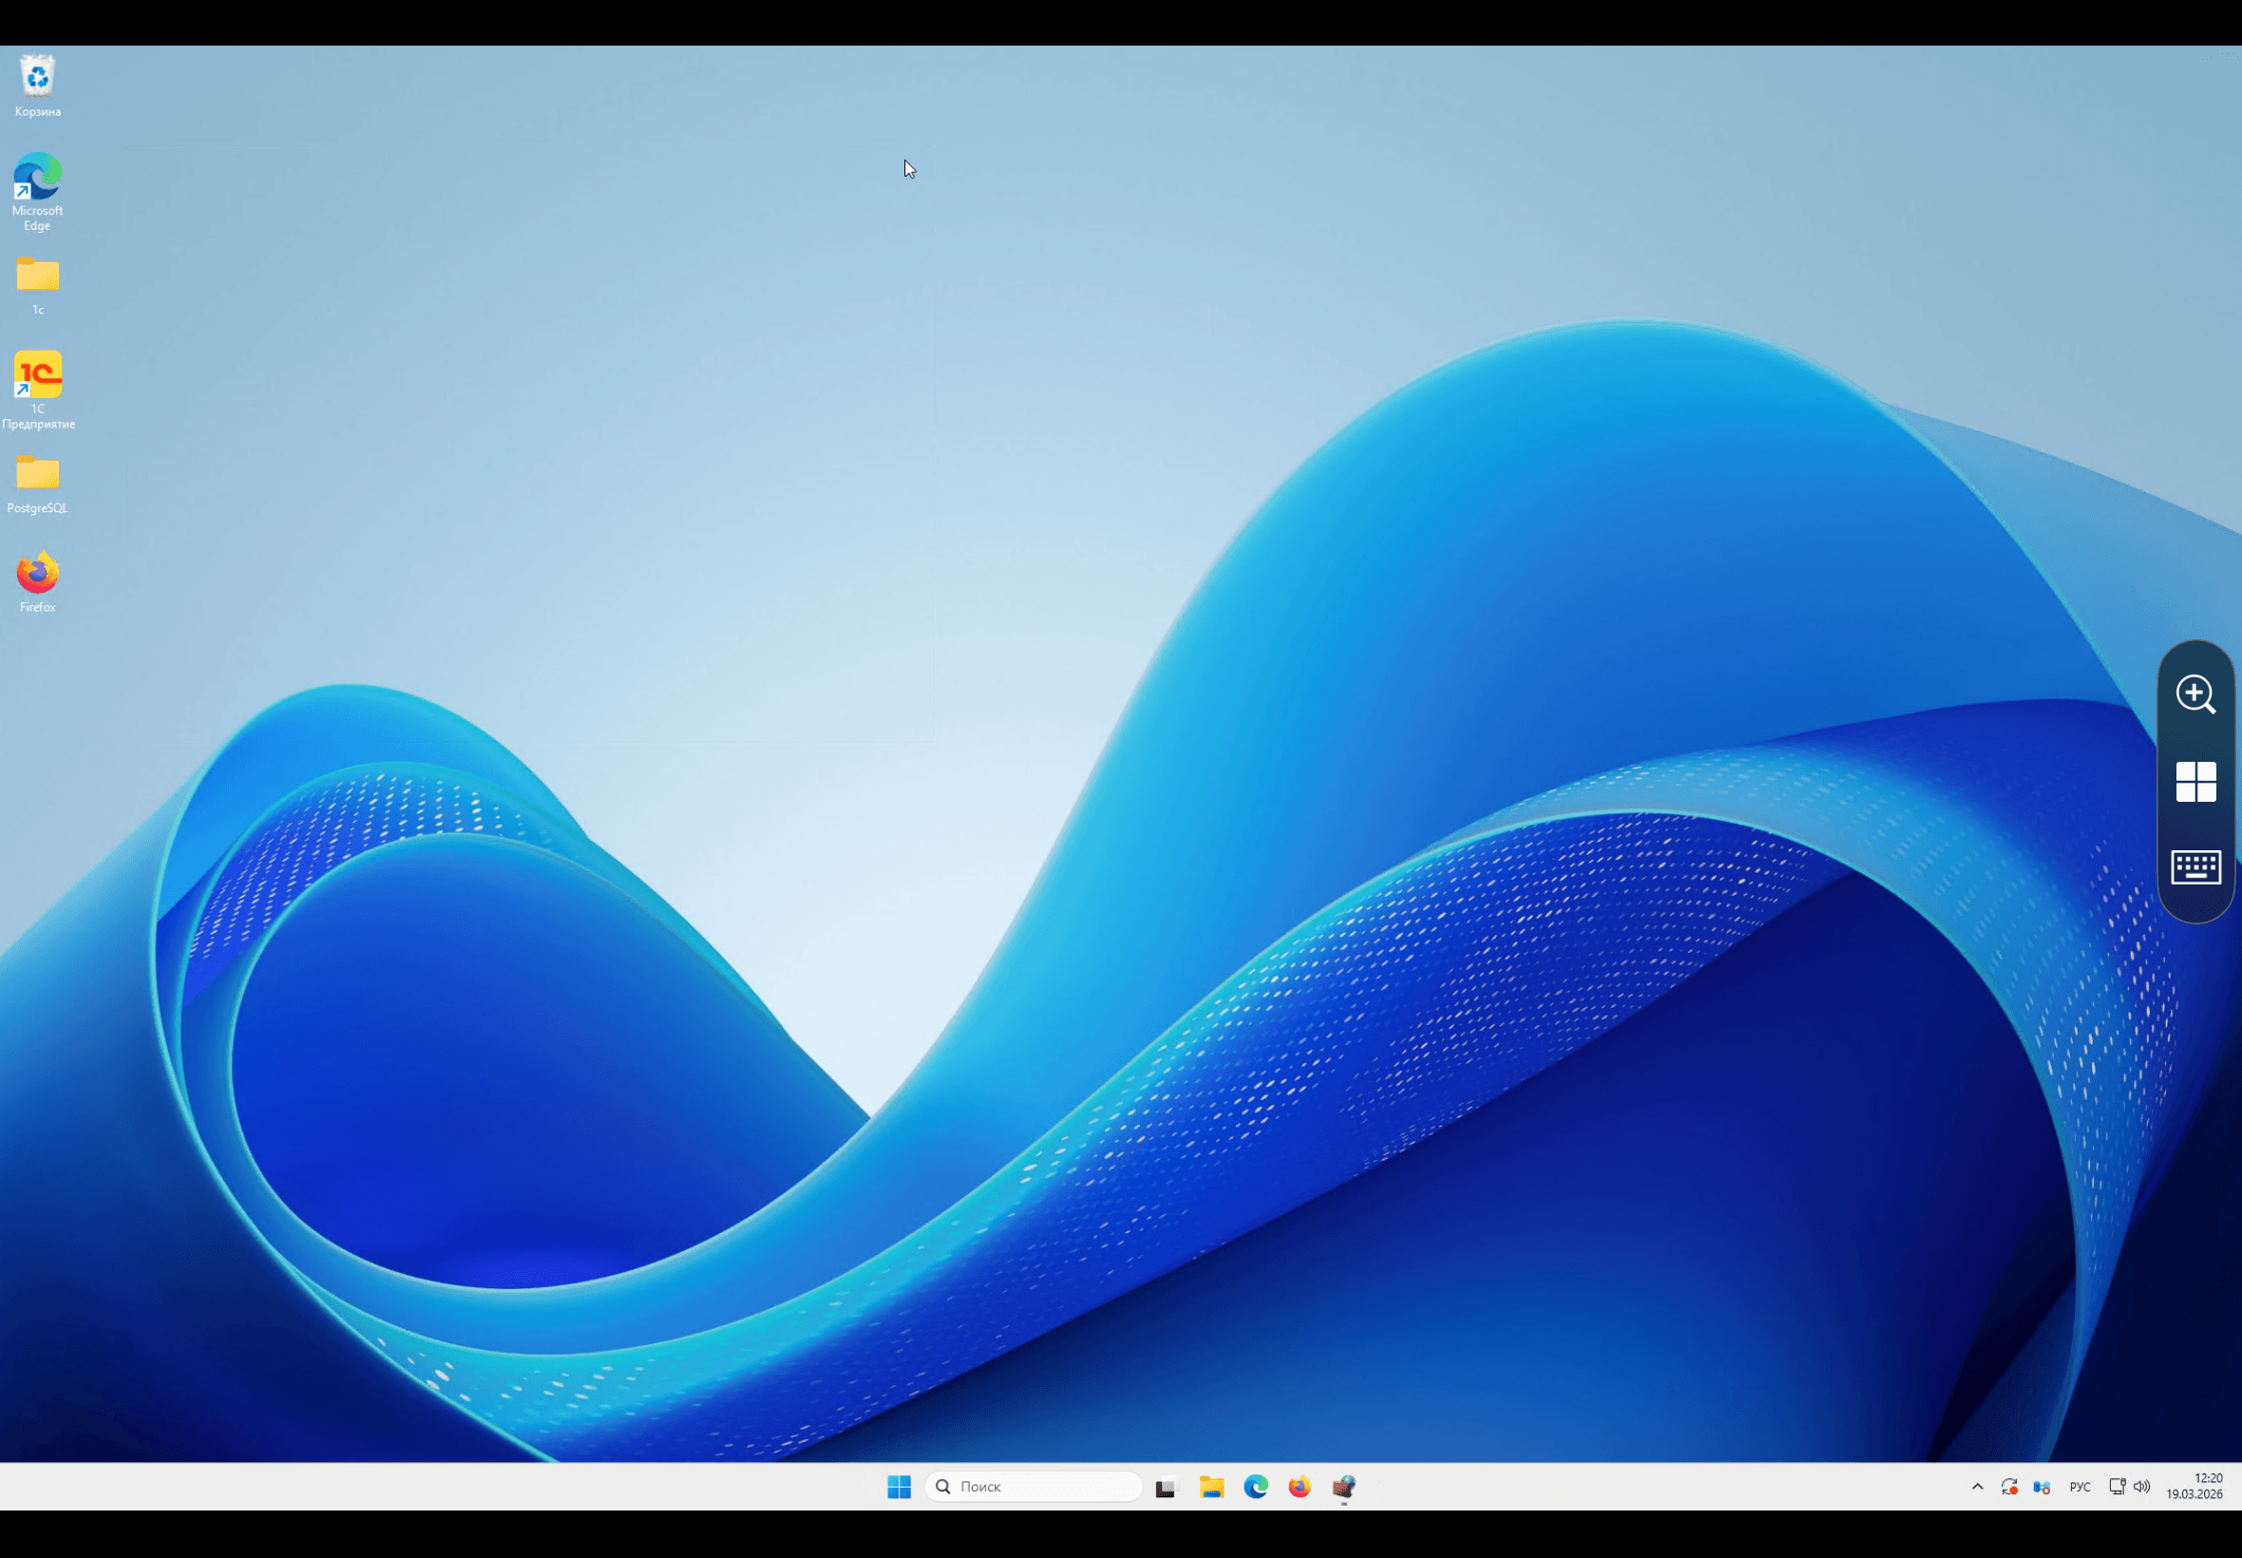
Task: Open Task View from the taskbar
Action: (1166, 1488)
